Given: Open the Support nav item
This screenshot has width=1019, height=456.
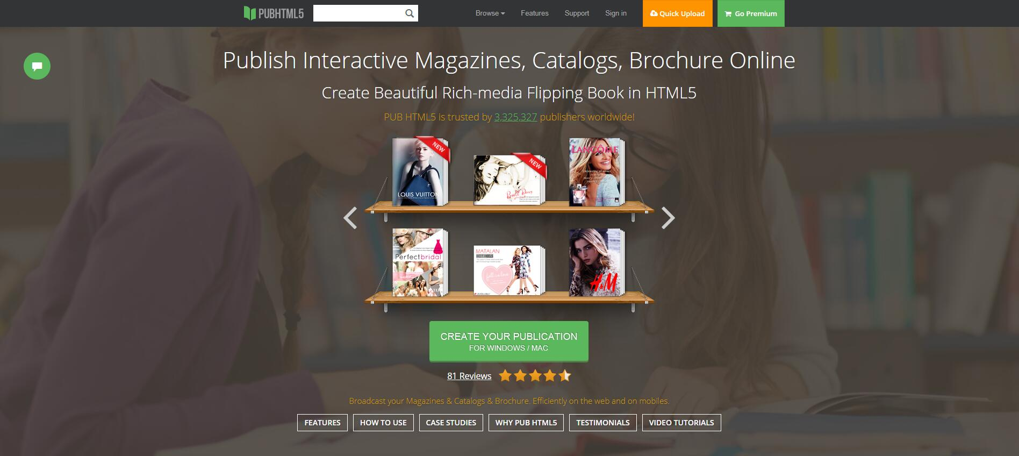Looking at the screenshot, I should point(577,13).
